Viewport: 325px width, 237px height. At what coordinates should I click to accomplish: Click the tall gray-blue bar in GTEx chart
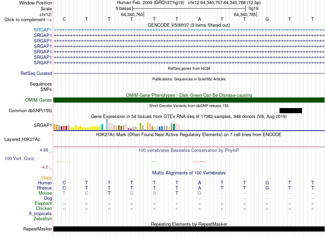107,124
